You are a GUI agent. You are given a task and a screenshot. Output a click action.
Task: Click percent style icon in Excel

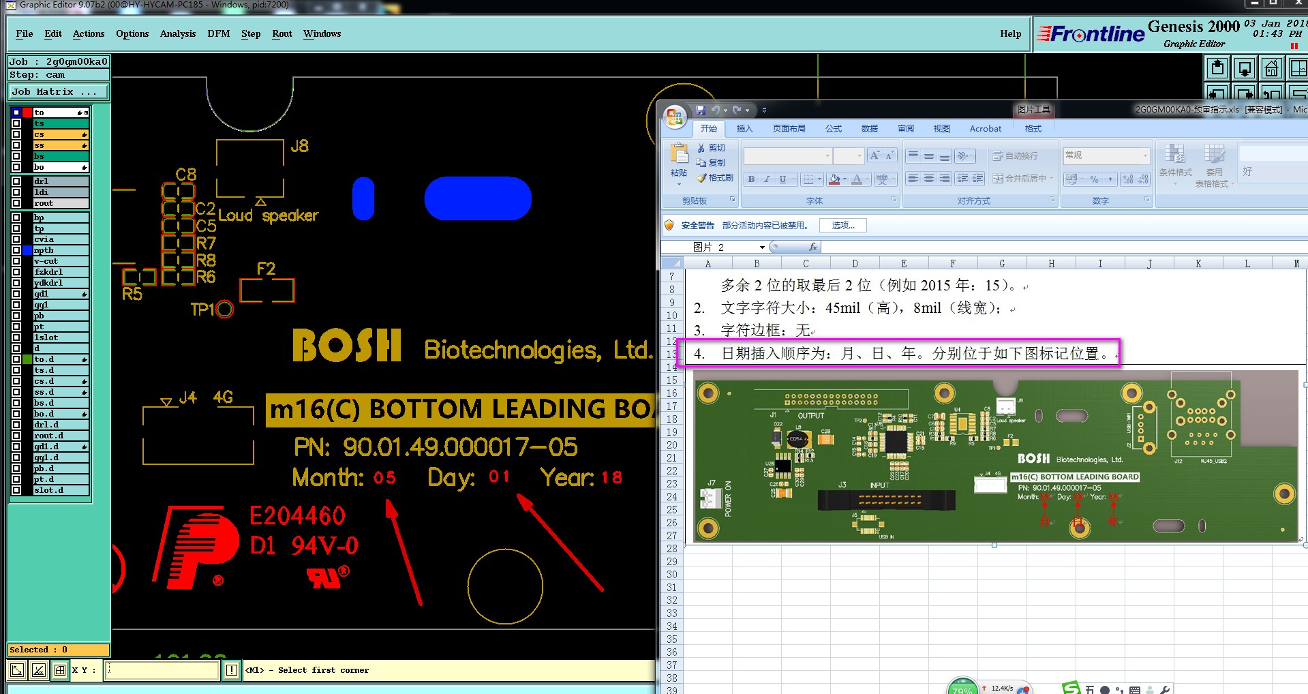click(1094, 179)
